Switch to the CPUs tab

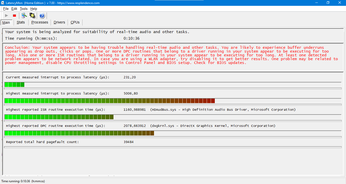pyautogui.click(x=75, y=22)
